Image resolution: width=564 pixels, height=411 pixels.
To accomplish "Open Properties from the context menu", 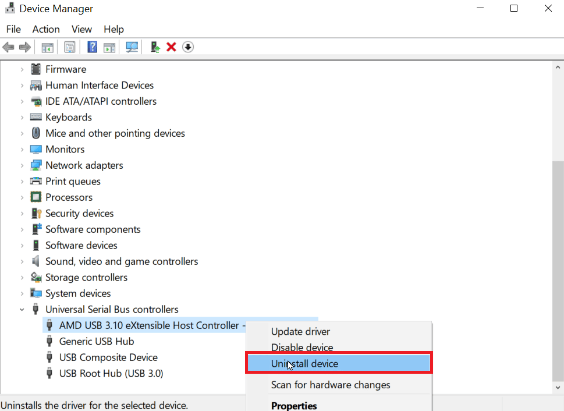I will pyautogui.click(x=339, y=406).
